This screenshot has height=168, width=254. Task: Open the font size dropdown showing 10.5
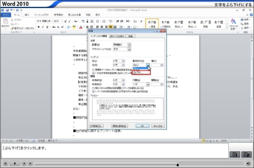click(x=62, y=21)
